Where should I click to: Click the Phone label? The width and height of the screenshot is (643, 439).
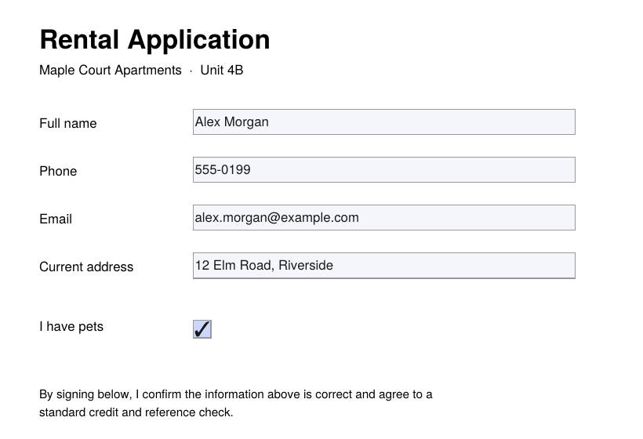pos(58,172)
